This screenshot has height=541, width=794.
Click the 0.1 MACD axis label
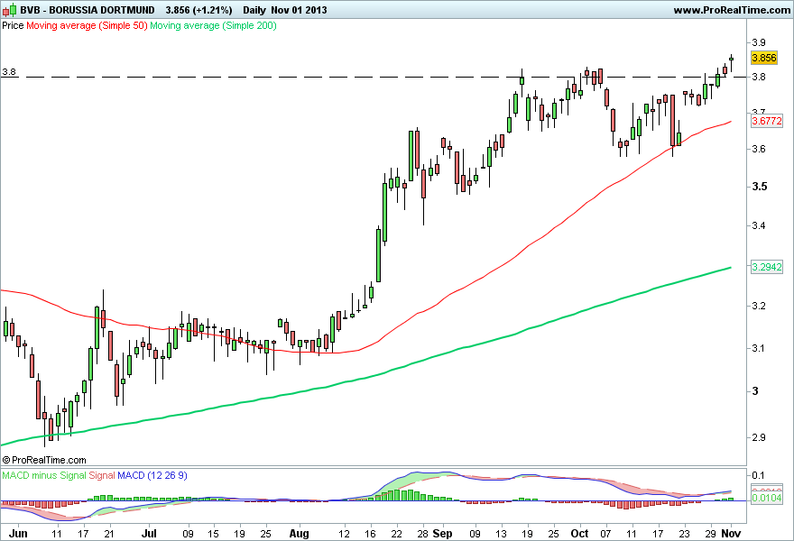point(758,474)
